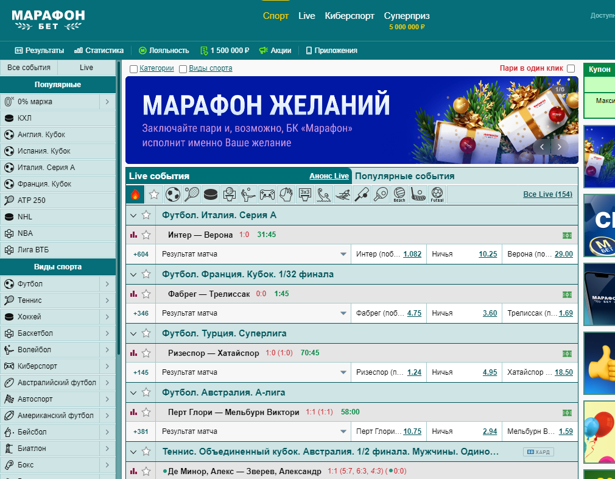Open statistics chart for Де Минор — Зверев
Screen dimensions: 615x479
134,471
